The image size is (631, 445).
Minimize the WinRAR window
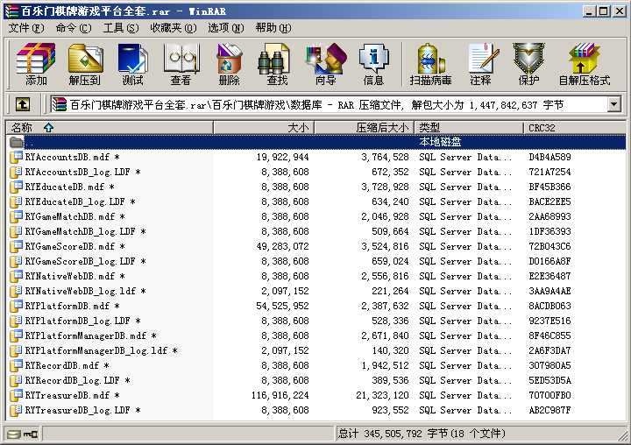click(589, 11)
